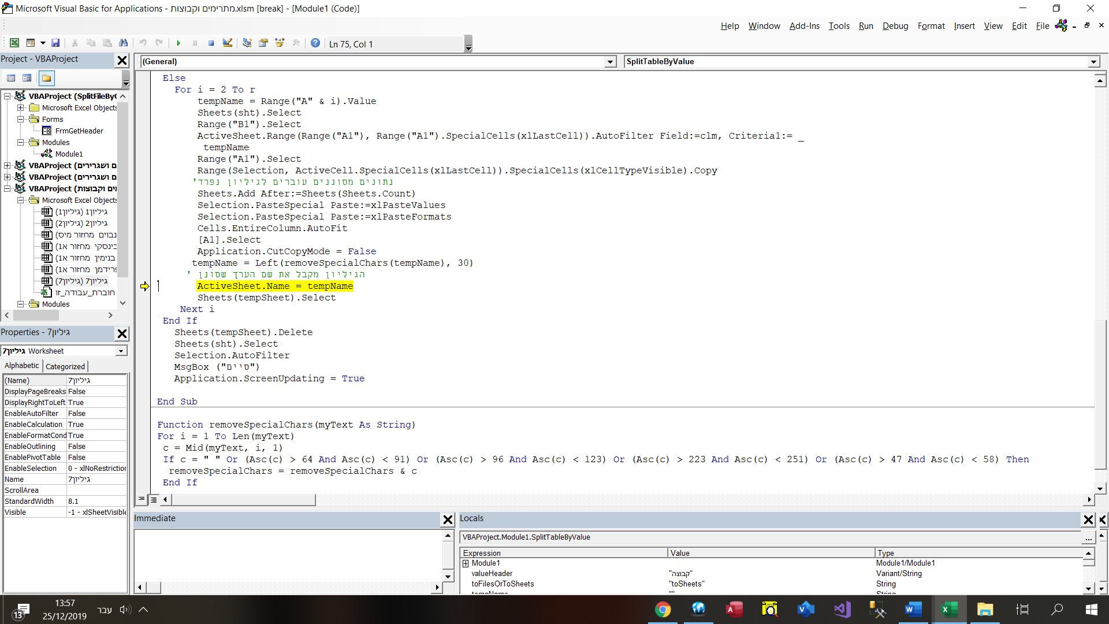
Task: Open Google Chrome from the taskbar
Action: (663, 610)
